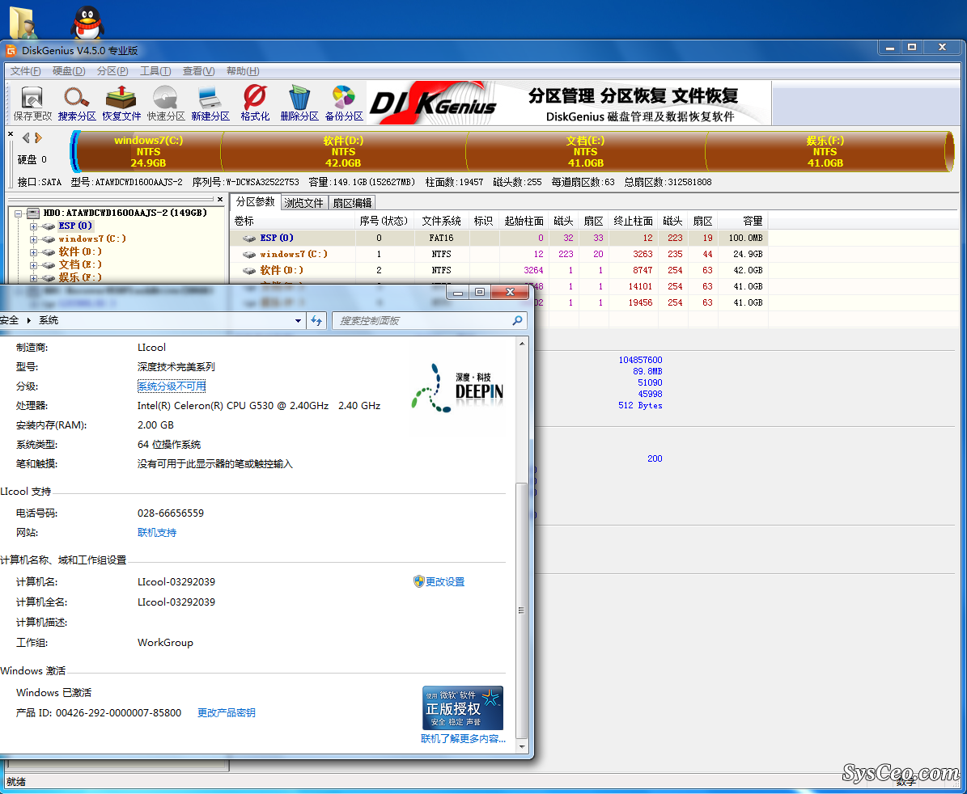This screenshot has width=967, height=794.
Task: Click the breadcrumb arrow before 系统
Action: 28,320
